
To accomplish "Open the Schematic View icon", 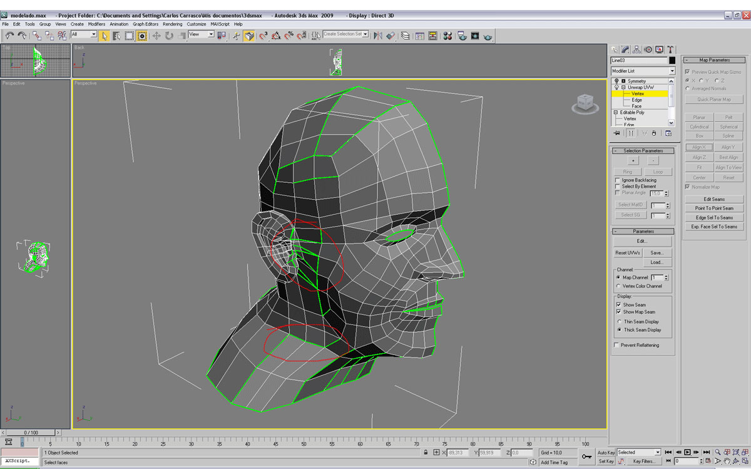I will tap(432, 36).
